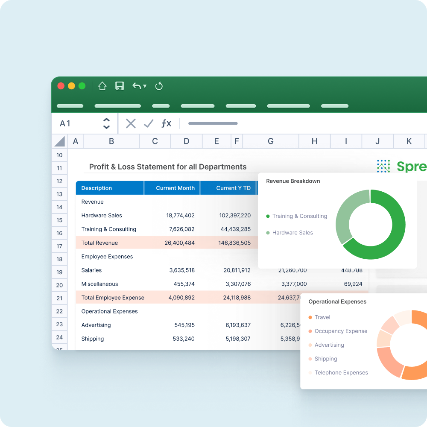Open the Insert Function fx icon
Image resolution: width=427 pixels, height=427 pixels.
pyautogui.click(x=166, y=123)
